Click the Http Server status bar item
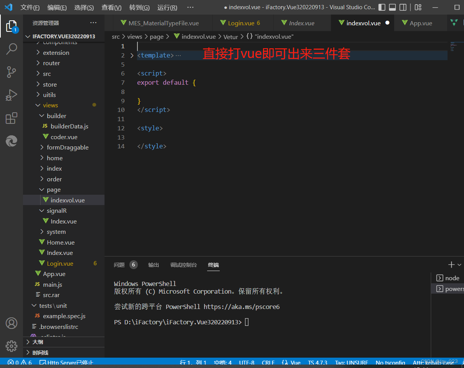 click(x=66, y=363)
